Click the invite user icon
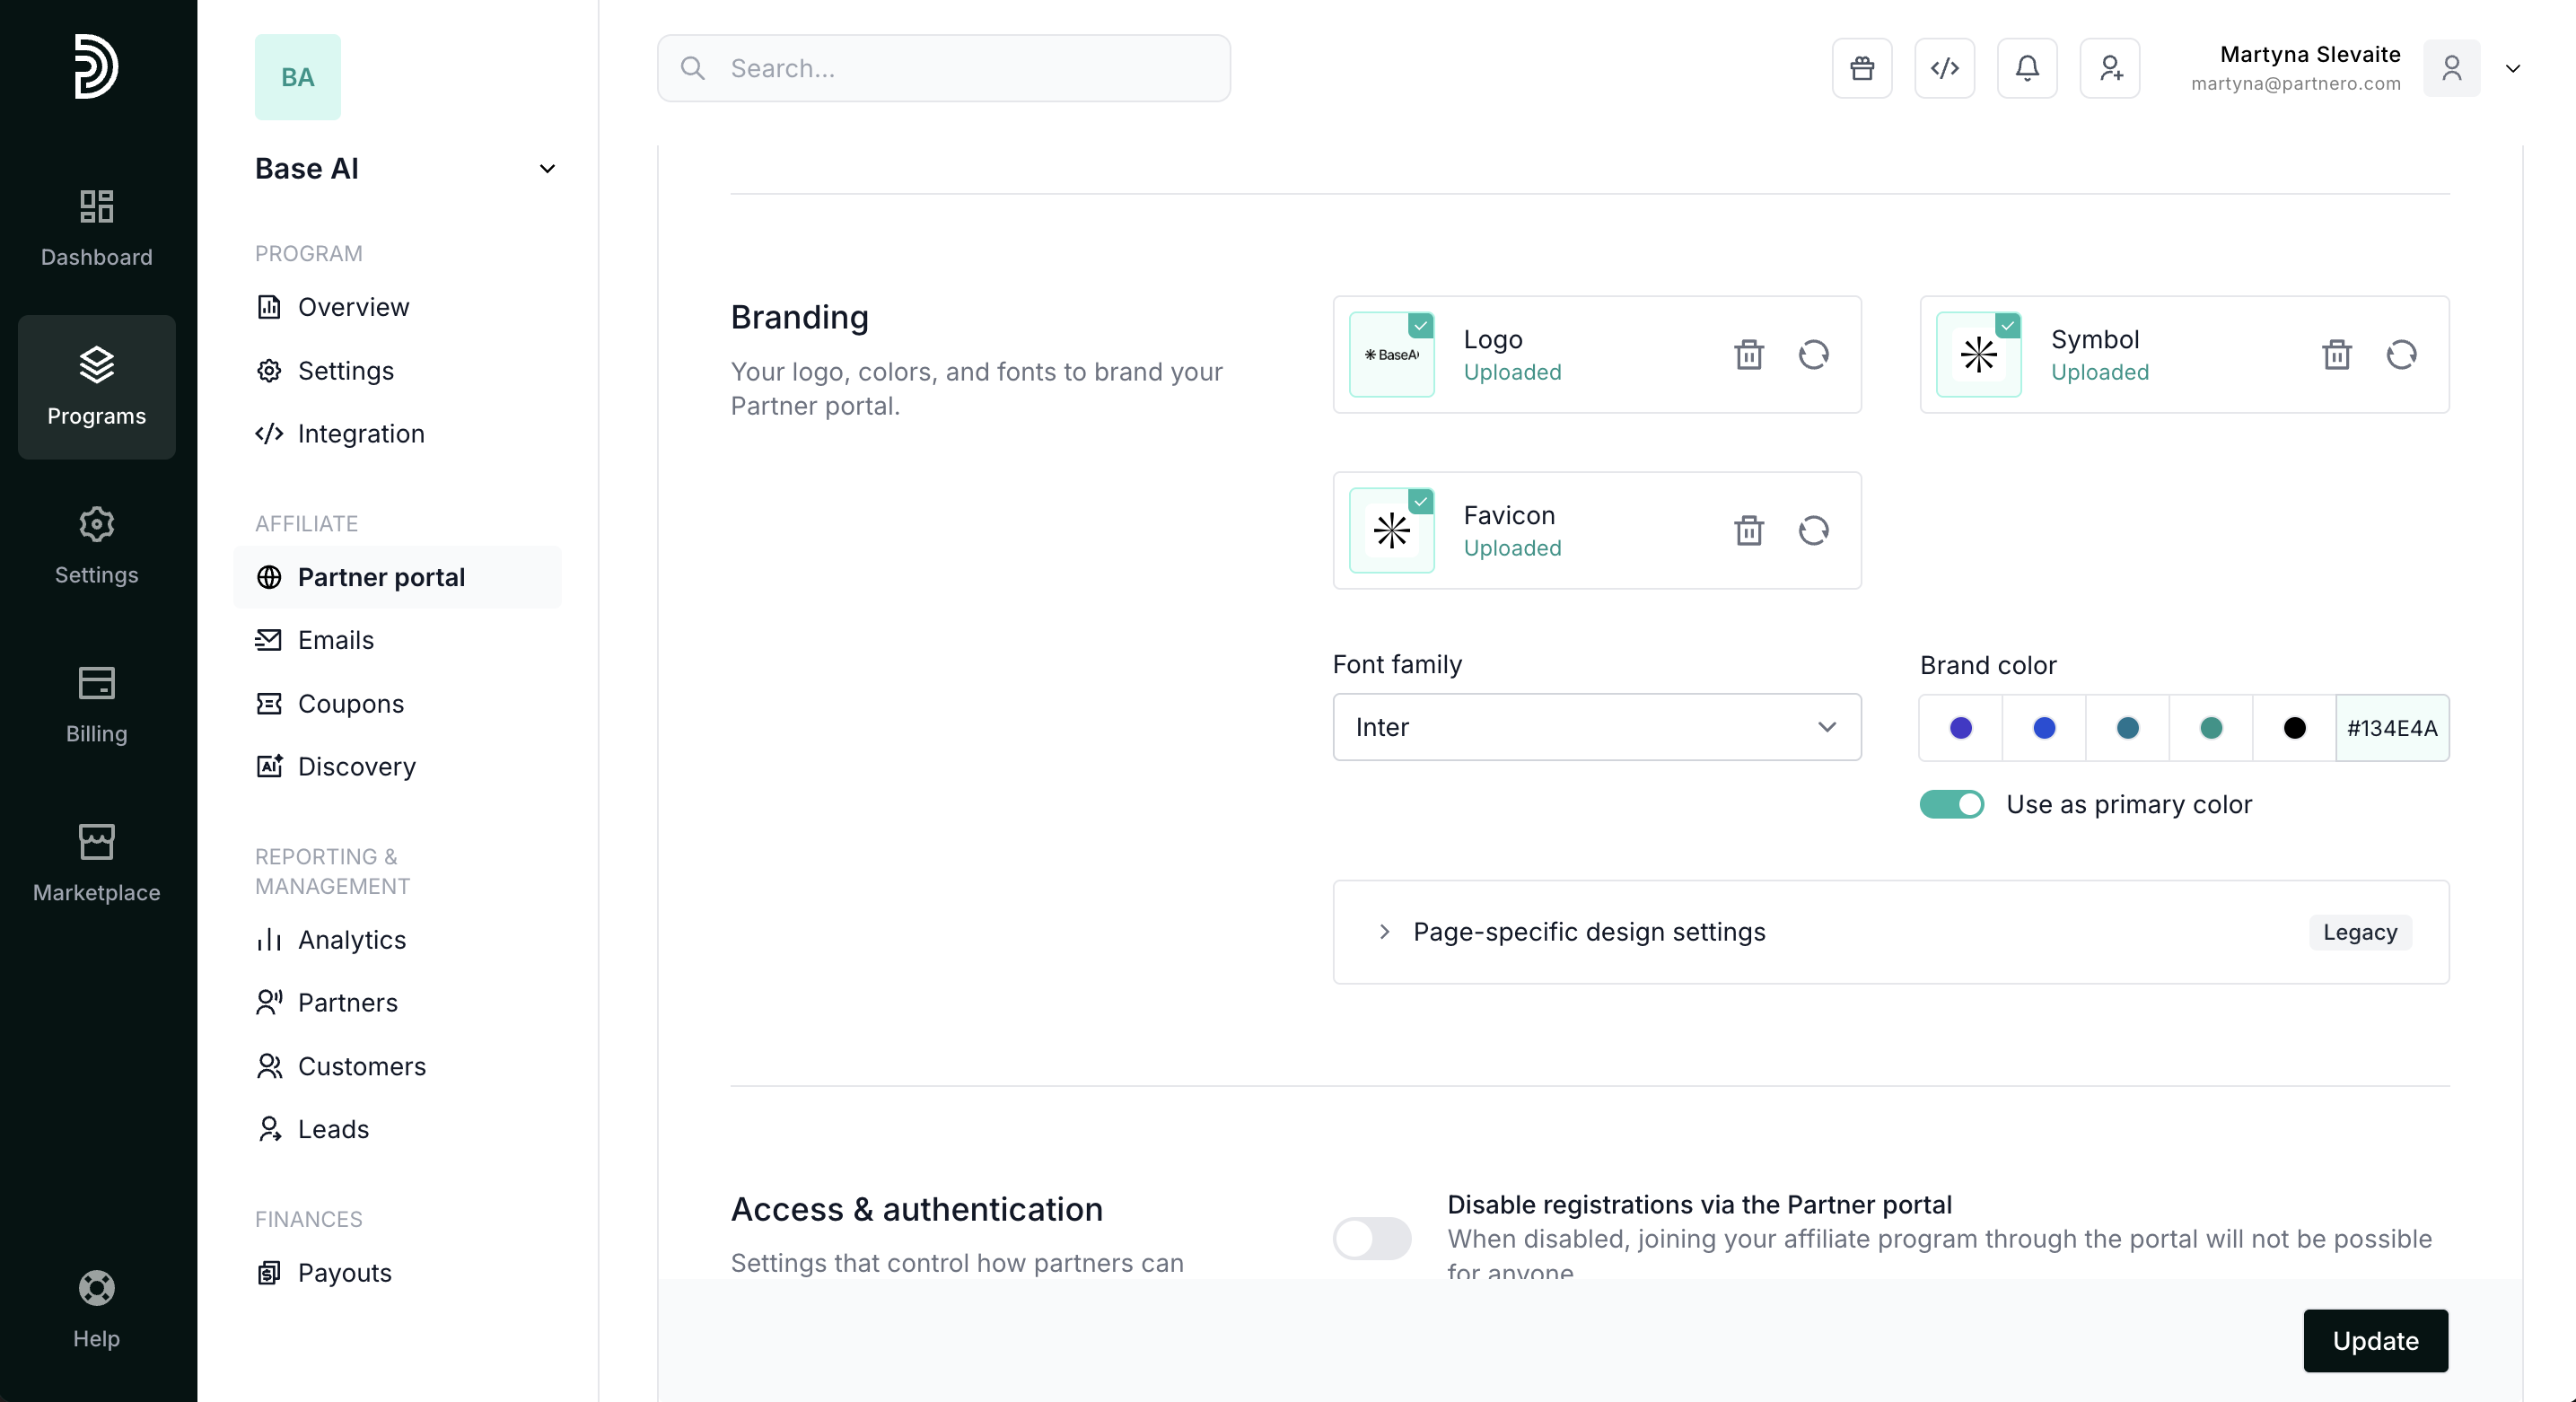2576x1402 pixels. tap(2109, 68)
